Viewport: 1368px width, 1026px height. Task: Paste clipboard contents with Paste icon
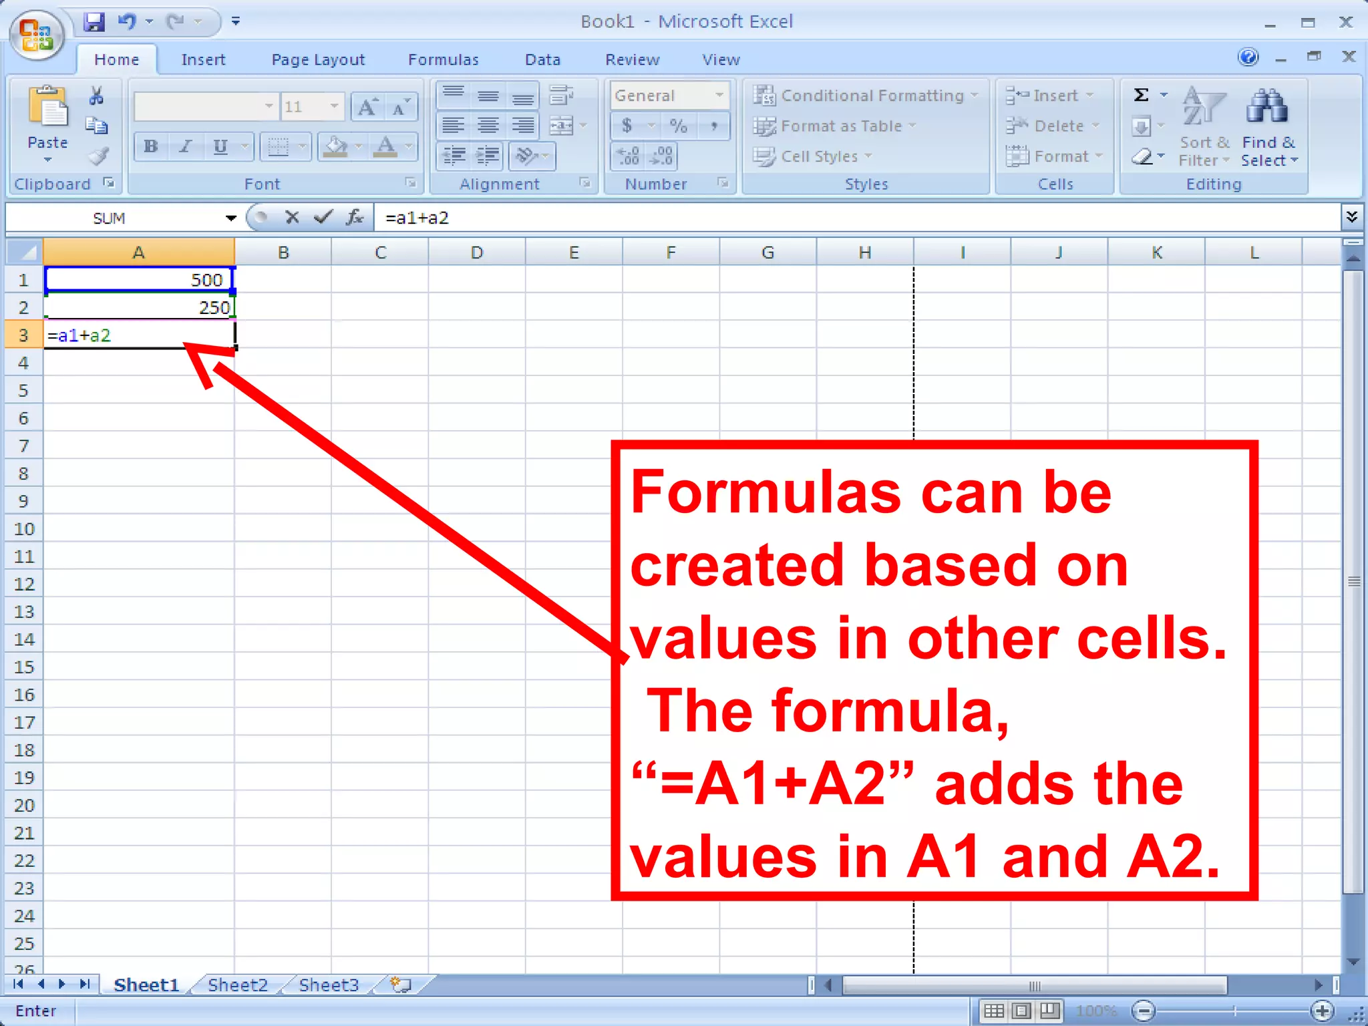pos(47,107)
